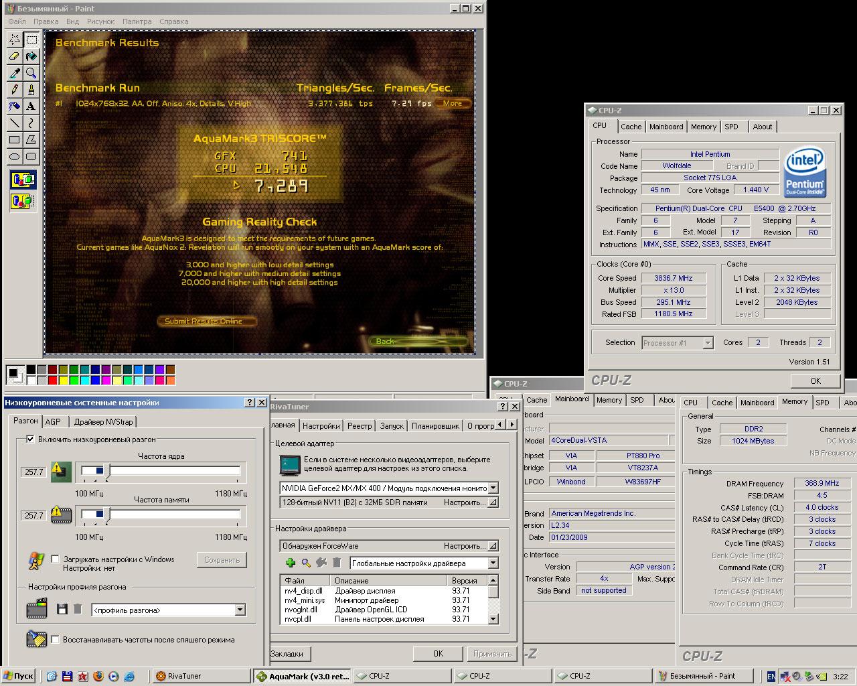Click the right tab-scroll arrow in RivaTuner
The image size is (857, 686).
[x=514, y=425]
